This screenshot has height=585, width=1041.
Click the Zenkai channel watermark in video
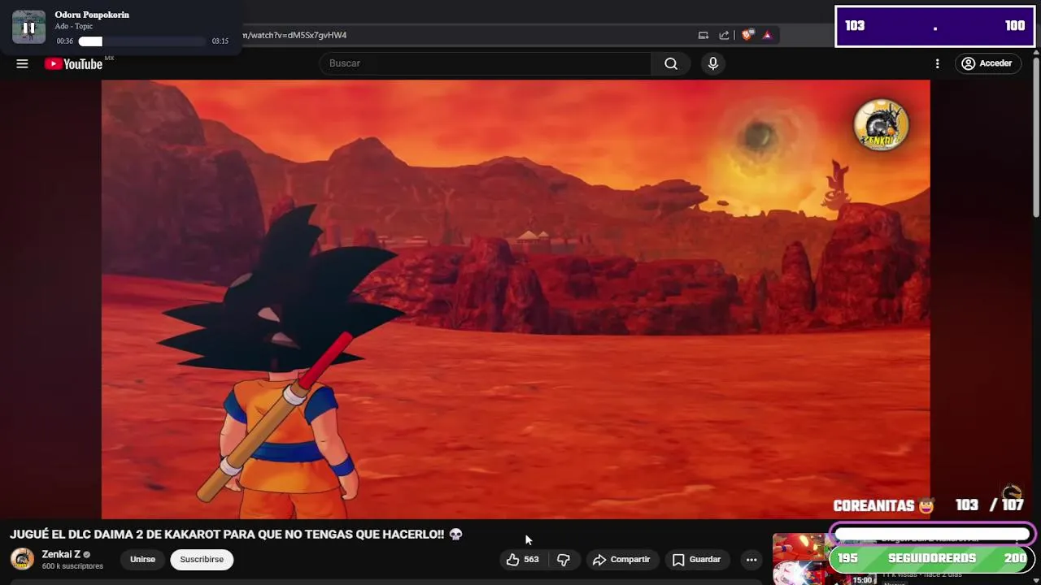click(x=881, y=124)
